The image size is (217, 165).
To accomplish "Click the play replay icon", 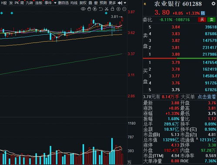I will (95, 9).
